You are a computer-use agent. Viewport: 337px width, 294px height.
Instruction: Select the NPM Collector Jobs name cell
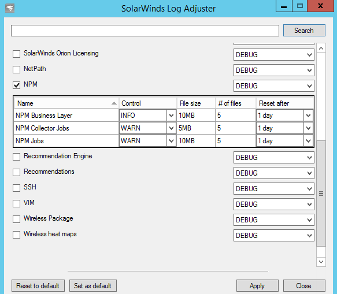pos(66,128)
